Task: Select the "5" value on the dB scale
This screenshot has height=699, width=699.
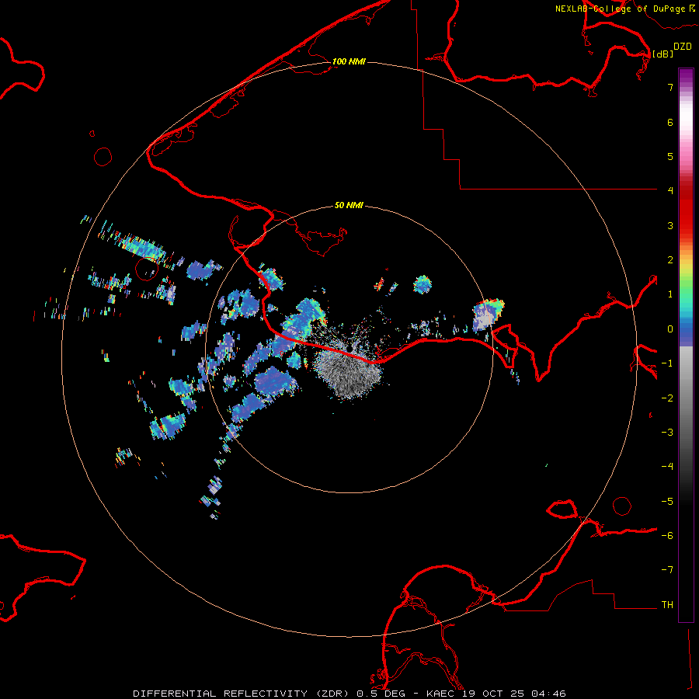Action: tap(670, 156)
